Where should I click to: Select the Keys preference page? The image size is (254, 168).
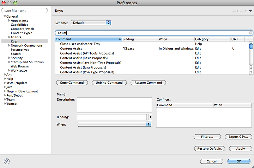pyautogui.click(x=14, y=41)
